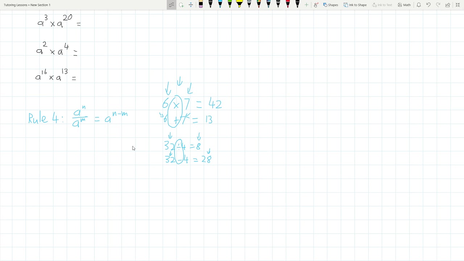The image size is (464, 261).
Task: Select the Type or Select Objects tool
Action: [x=171, y=5]
